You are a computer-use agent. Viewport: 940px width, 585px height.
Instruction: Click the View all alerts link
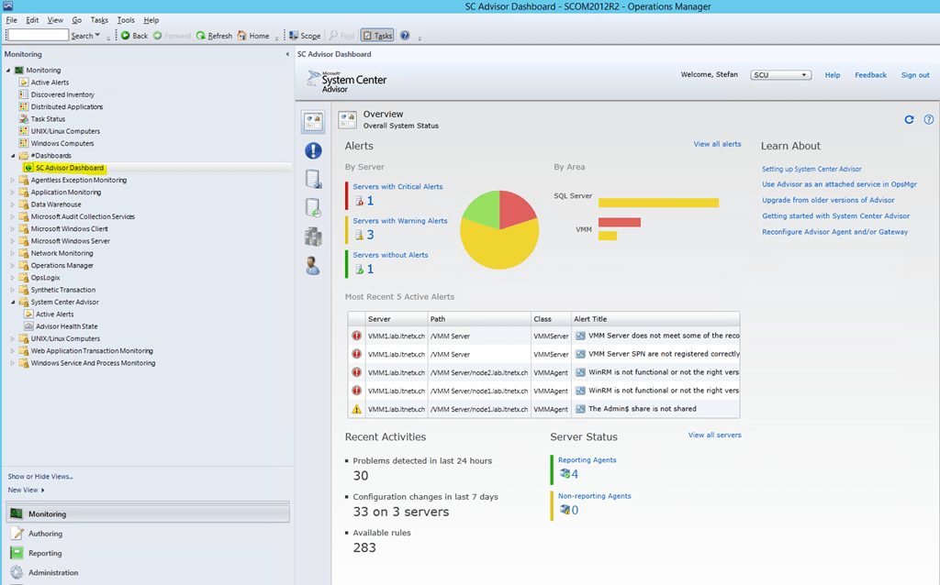pyautogui.click(x=717, y=144)
